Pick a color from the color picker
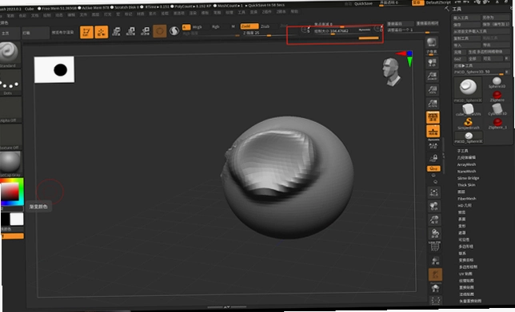The image size is (515, 312). tap(12, 192)
